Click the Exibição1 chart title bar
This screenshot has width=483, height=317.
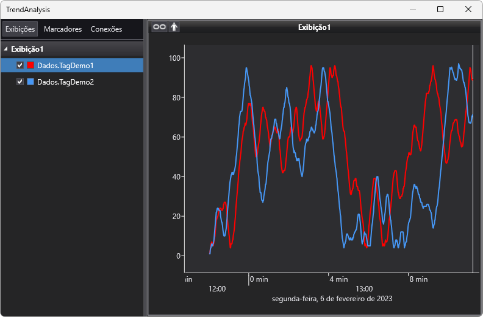tap(314, 27)
